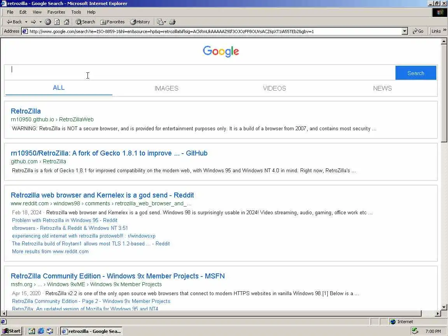Image resolution: width=448 pixels, height=336 pixels.
Task: Click the taskbar clock 7:00 PM
Action: click(x=433, y=331)
